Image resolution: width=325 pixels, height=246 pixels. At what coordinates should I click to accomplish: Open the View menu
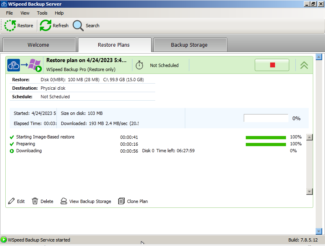coord(25,13)
